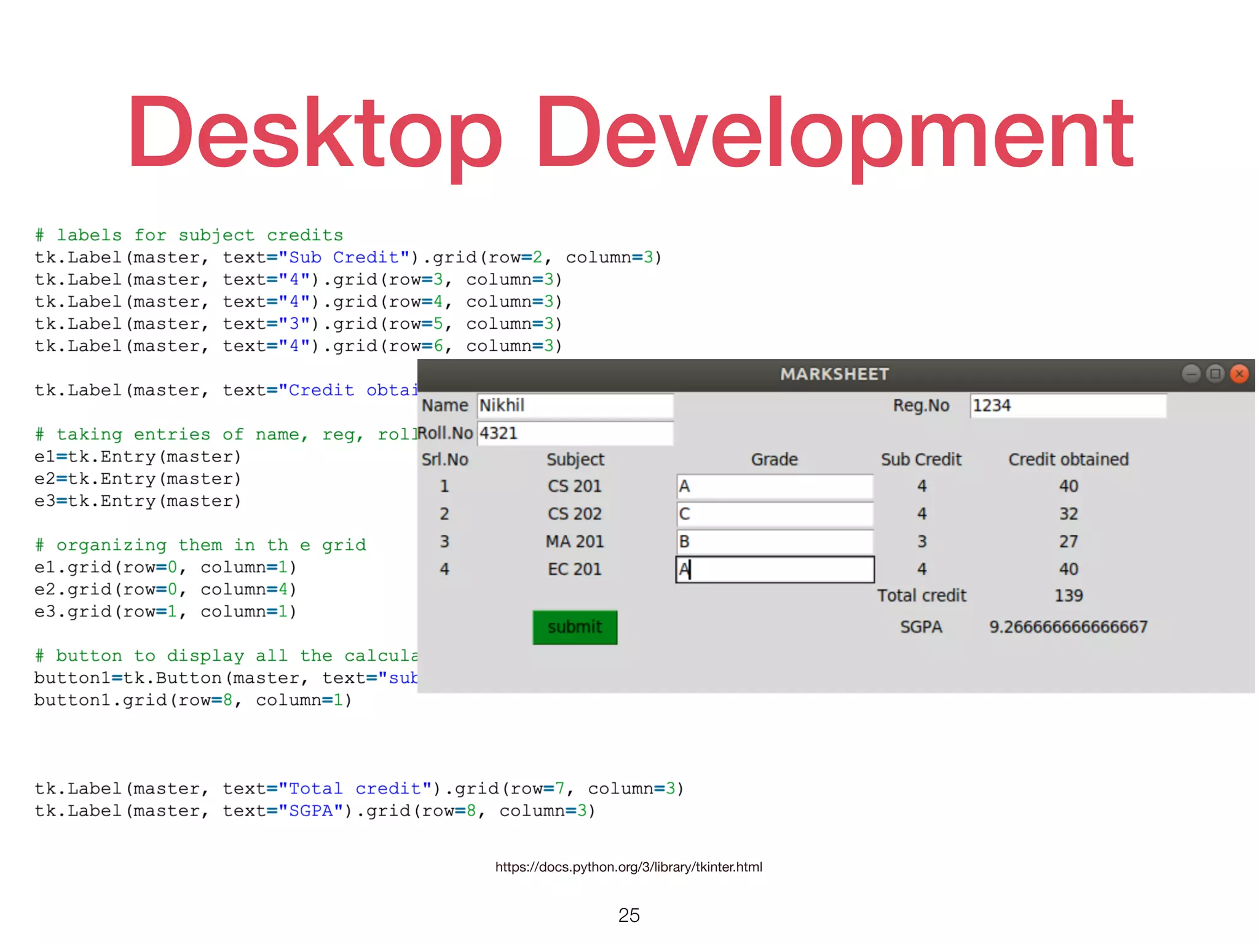1259x944 pixels.
Task: Click the Sub Credit column header
Action: click(x=921, y=459)
